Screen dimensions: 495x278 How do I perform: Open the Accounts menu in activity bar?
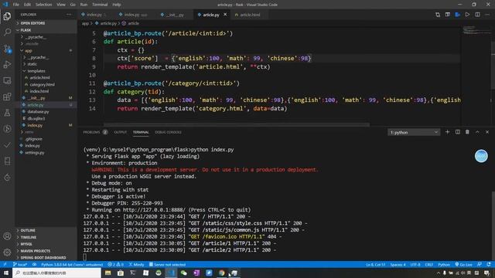(7, 236)
